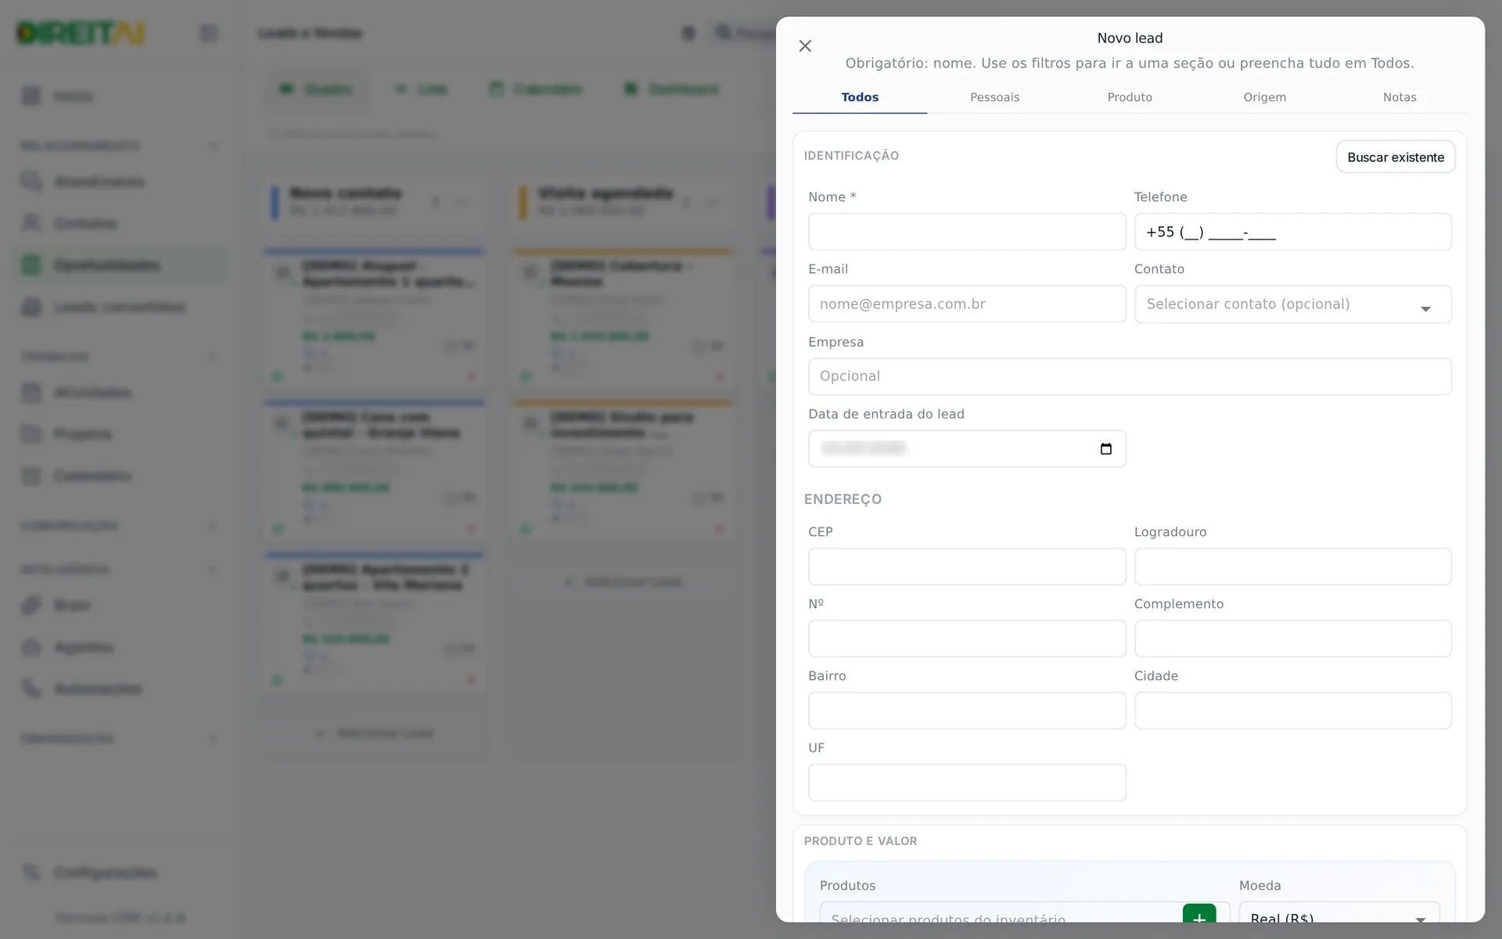1502x939 pixels.
Task: Focus the E-mail input field
Action: coord(967,304)
